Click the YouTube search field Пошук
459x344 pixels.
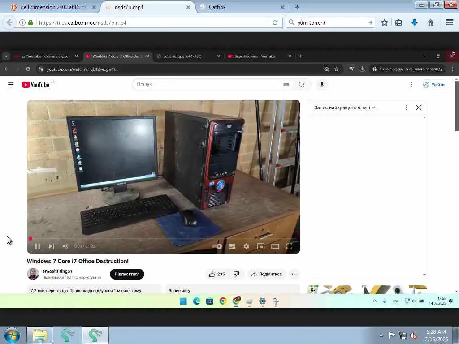click(x=208, y=85)
